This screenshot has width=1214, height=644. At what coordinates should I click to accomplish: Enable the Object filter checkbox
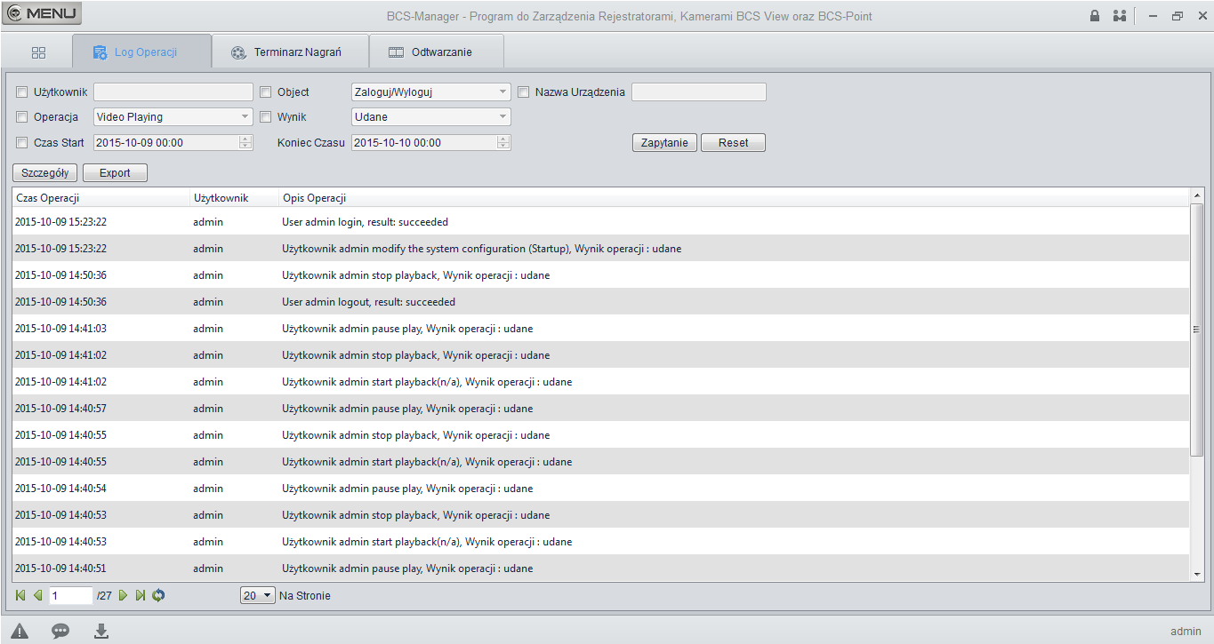[265, 91]
